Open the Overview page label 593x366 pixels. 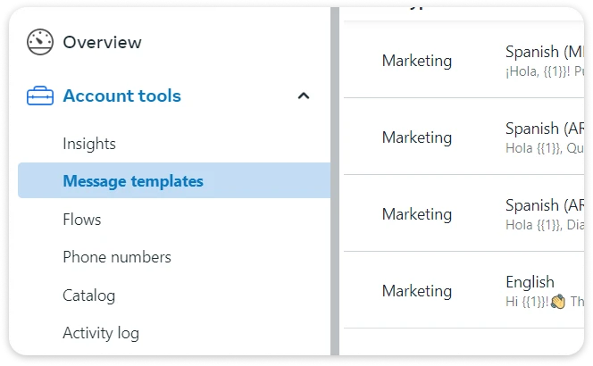102,42
